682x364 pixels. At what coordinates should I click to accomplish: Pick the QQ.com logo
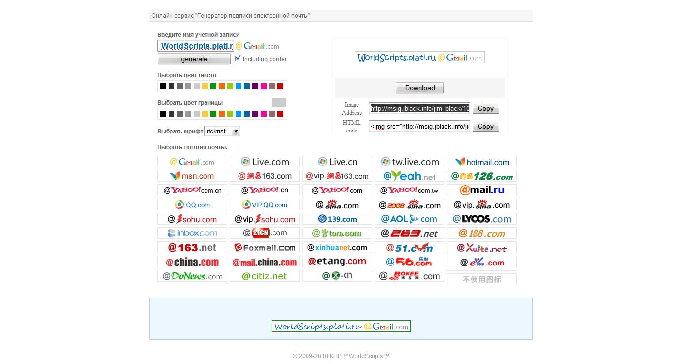192,205
